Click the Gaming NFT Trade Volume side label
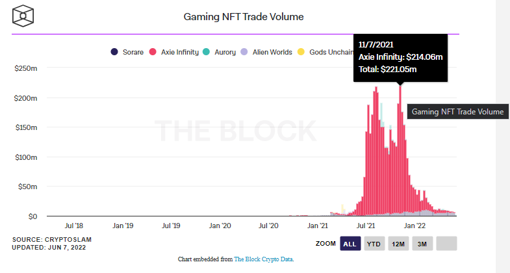This screenshot has width=510, height=273. pos(457,112)
